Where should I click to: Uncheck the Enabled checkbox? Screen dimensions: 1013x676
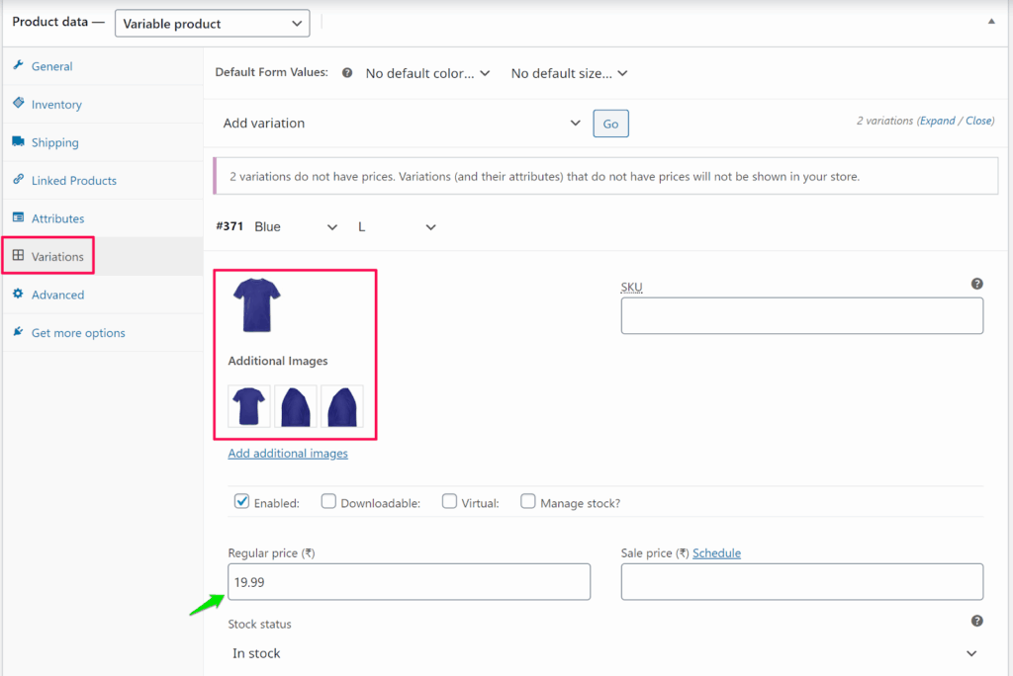(x=241, y=501)
